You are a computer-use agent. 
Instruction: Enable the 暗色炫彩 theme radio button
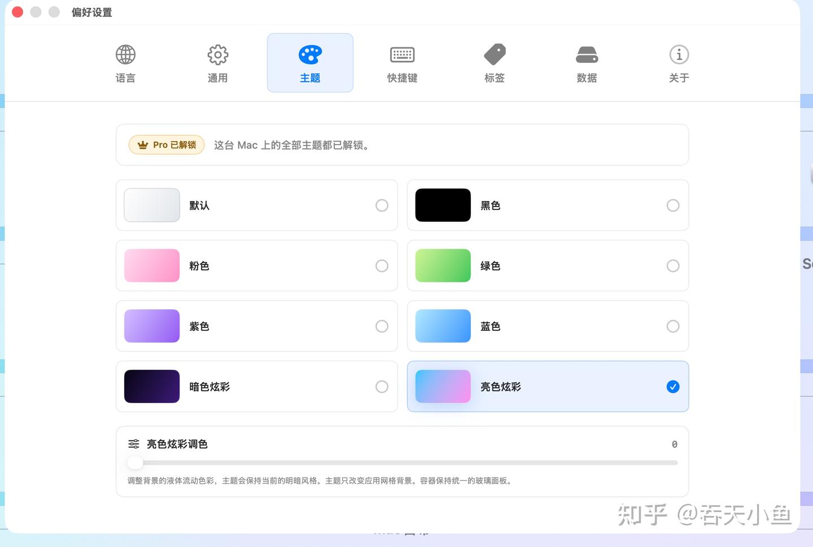point(382,387)
